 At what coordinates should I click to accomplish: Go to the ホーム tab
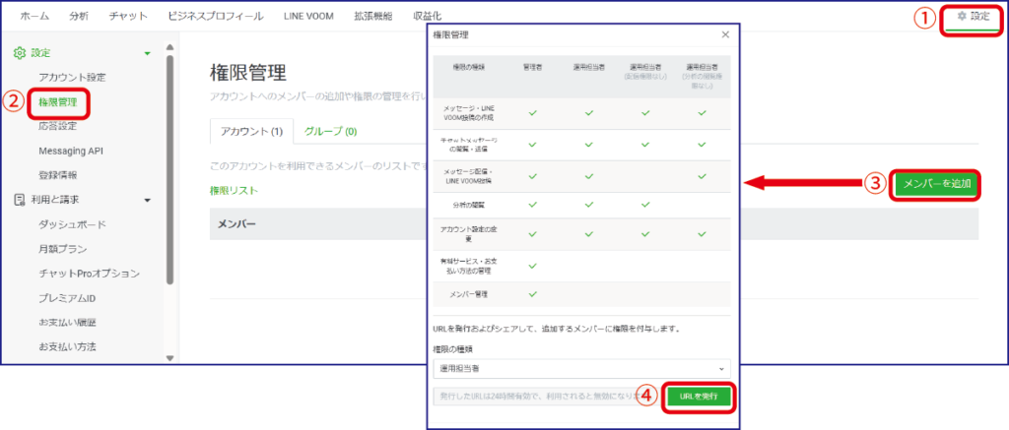point(34,16)
